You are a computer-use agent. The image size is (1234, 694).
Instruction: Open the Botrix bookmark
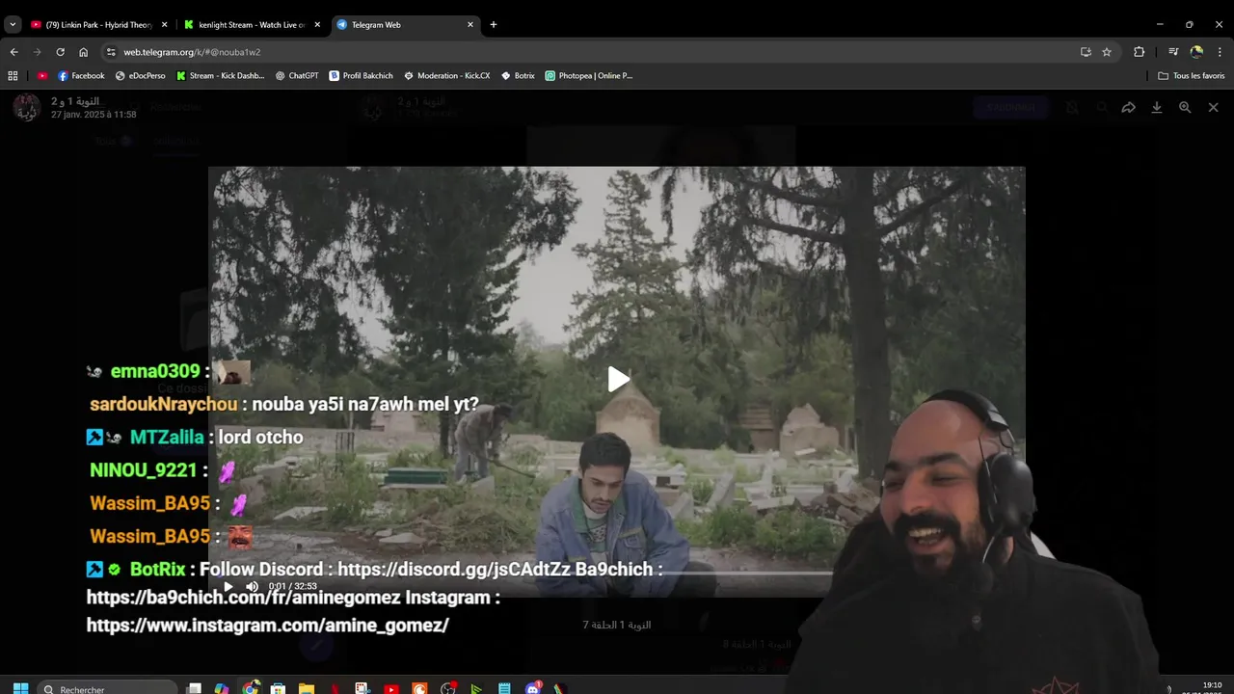tap(518, 75)
